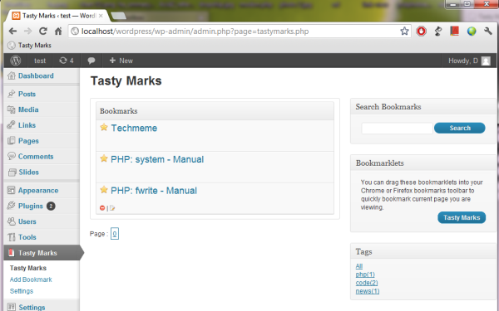The width and height of the screenshot is (499, 311).
Task: Click the Tasty Marks bookmarklet button
Action: click(462, 217)
